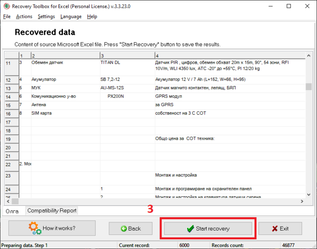Select row header 19

click(12, 139)
